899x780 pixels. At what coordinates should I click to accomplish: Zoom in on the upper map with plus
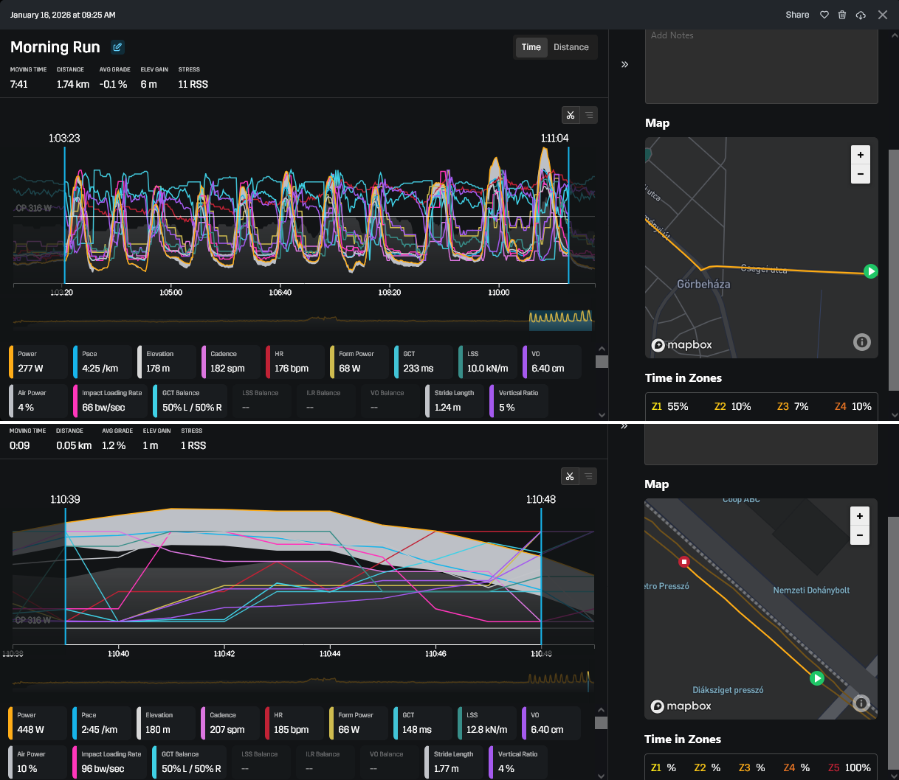pyautogui.click(x=861, y=155)
